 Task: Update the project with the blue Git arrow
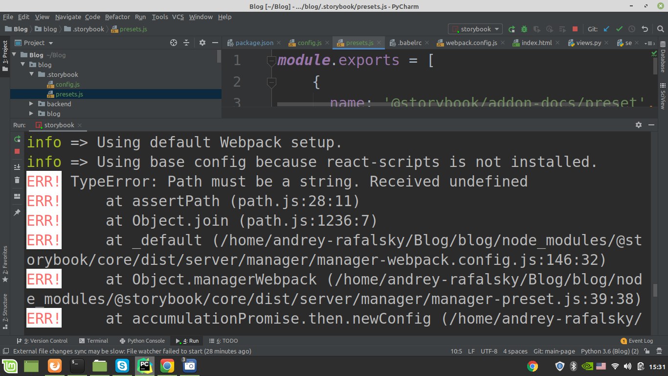[x=607, y=29]
